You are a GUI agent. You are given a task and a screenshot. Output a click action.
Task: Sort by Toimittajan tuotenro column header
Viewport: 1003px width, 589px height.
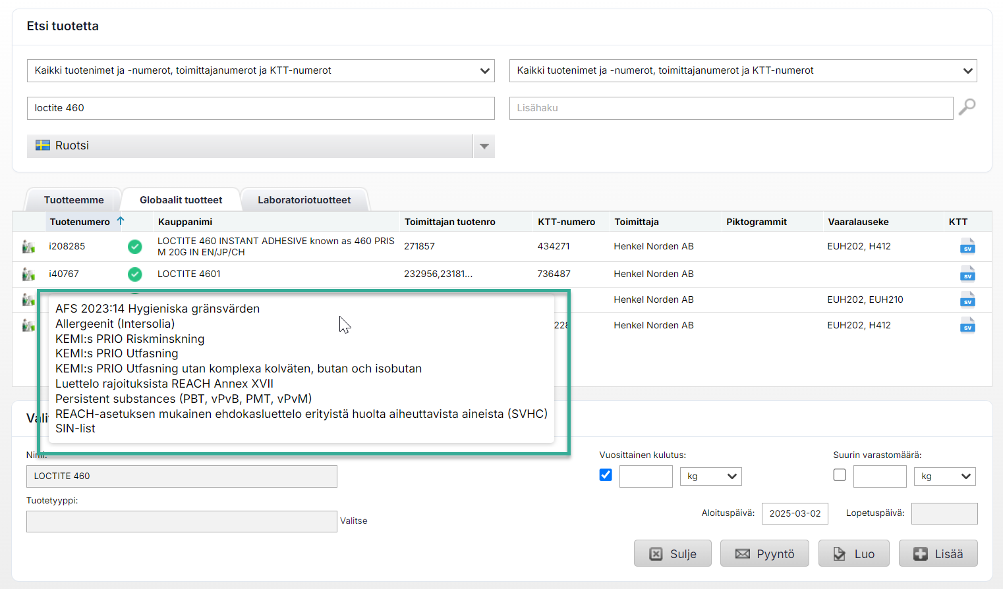coord(450,222)
